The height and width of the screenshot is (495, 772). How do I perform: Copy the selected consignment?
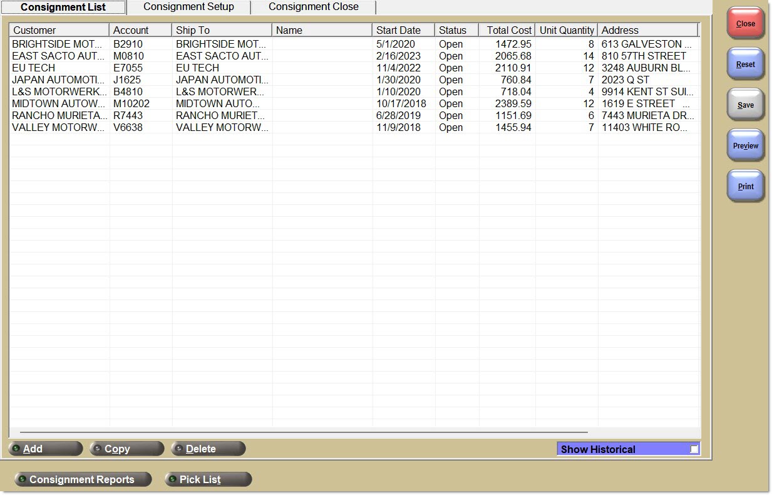pyautogui.click(x=126, y=449)
